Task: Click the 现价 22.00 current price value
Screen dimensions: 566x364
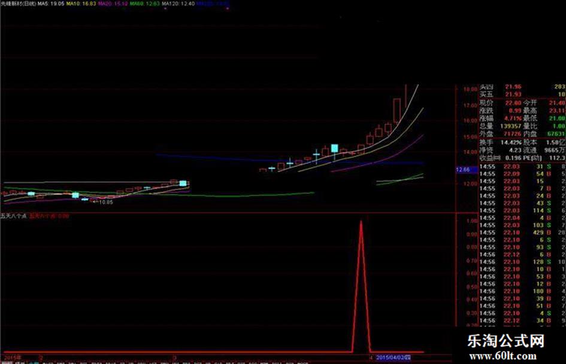Action: (513, 103)
